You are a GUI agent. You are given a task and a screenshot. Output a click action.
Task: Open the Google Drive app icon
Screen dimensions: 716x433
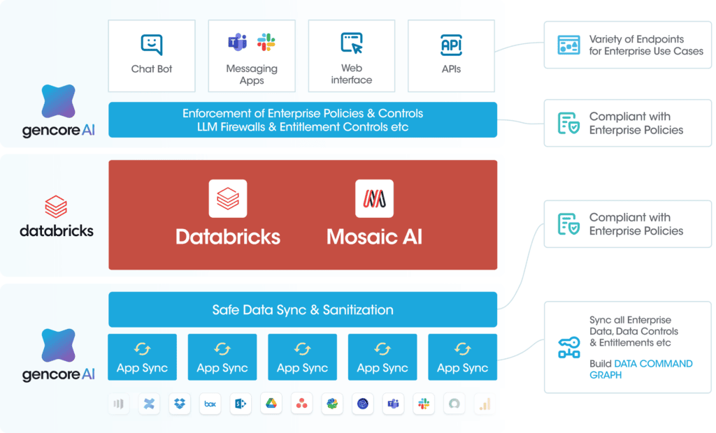(x=271, y=404)
